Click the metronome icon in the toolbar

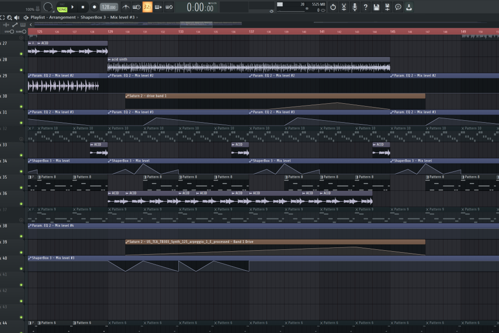coord(126,7)
